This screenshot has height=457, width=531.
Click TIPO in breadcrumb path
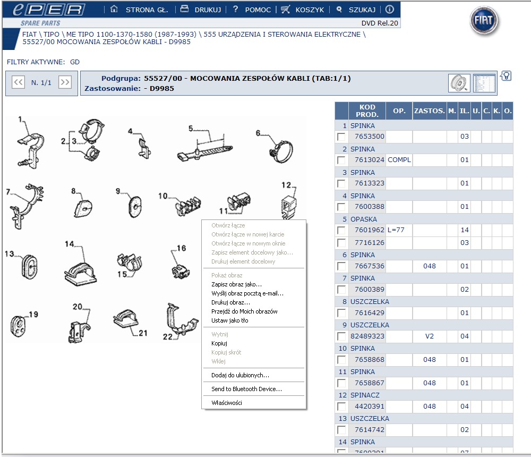coord(51,34)
